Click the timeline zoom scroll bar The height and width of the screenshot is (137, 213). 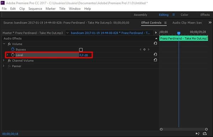click(x=184, y=130)
